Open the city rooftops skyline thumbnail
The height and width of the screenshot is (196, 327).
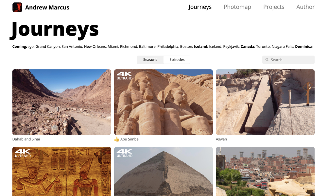pyautogui.click(x=265, y=171)
